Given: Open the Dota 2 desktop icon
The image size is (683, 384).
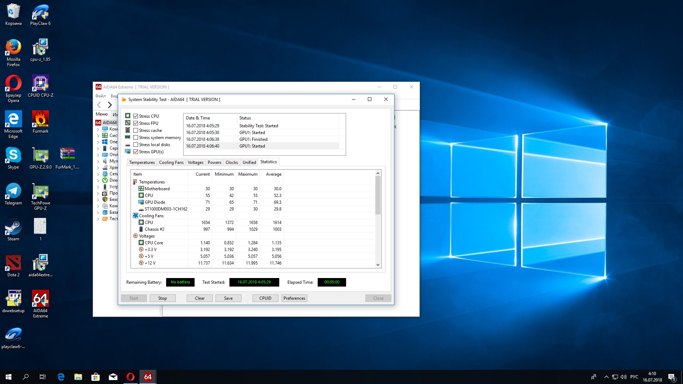Looking at the screenshot, I should (13, 266).
